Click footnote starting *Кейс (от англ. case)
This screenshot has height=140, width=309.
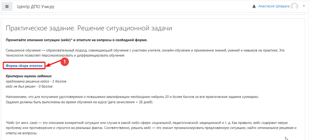[151, 128]
